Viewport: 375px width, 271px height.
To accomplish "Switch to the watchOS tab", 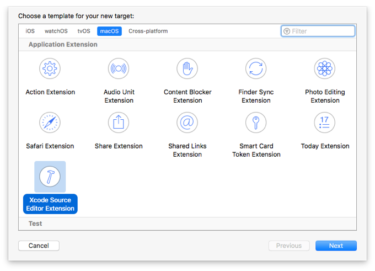I will (56, 31).
